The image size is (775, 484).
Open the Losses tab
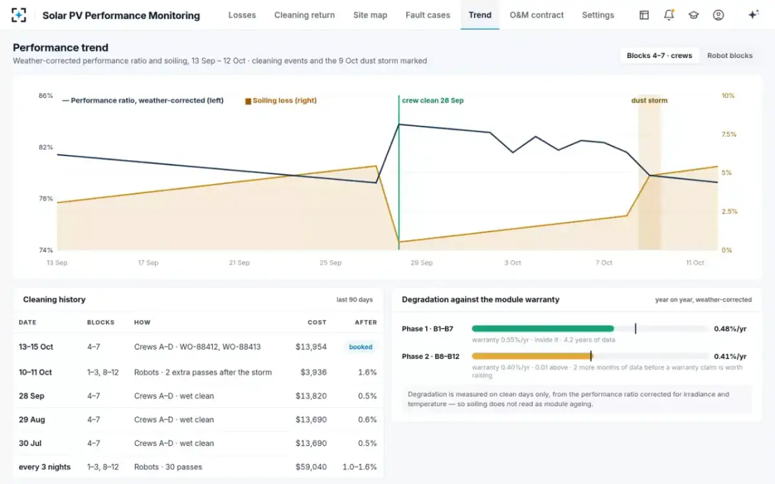(242, 15)
